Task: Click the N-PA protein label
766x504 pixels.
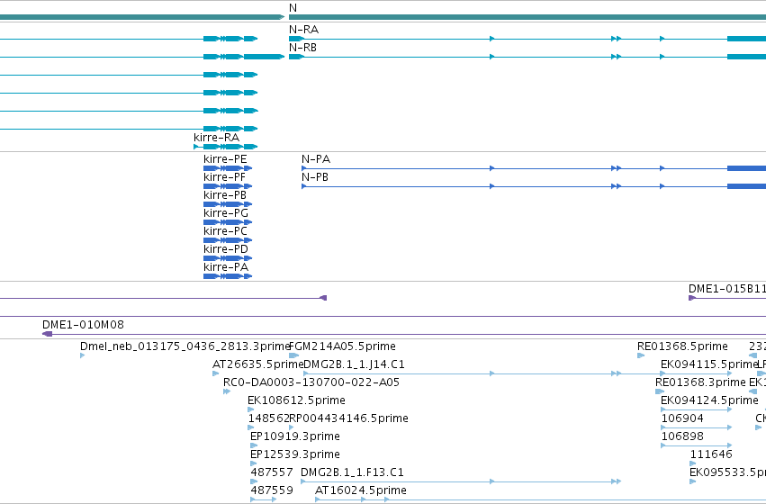Action: (316, 159)
